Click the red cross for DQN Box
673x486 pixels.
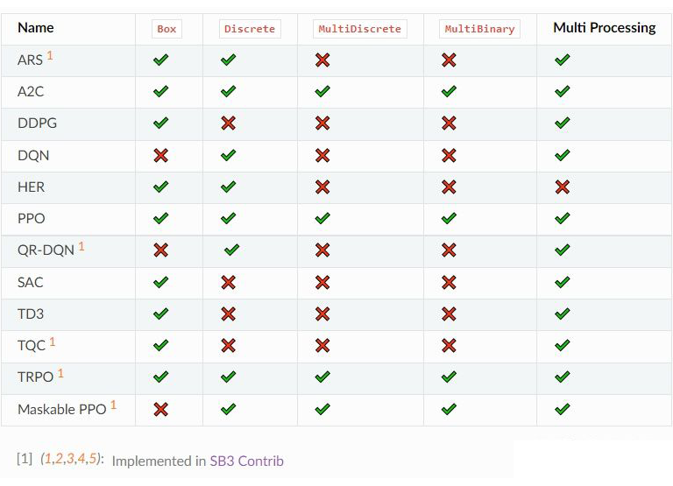click(x=160, y=155)
